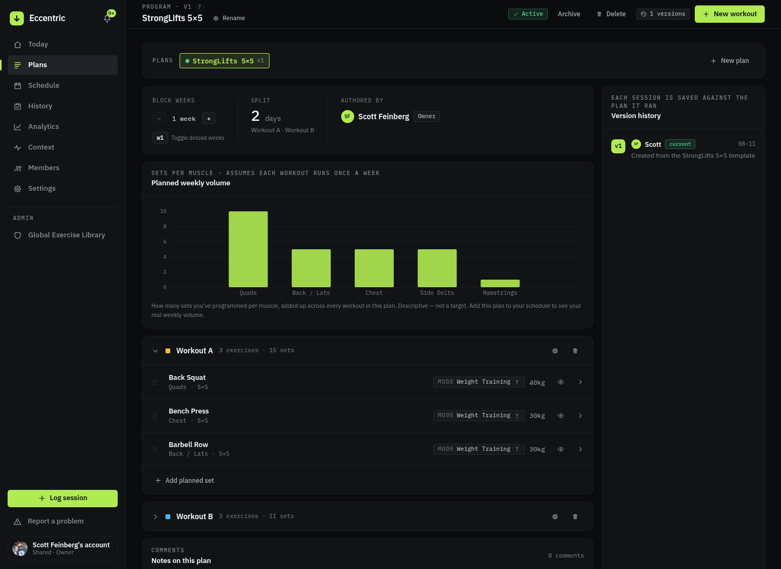Add planned set to Workout A

click(x=184, y=481)
